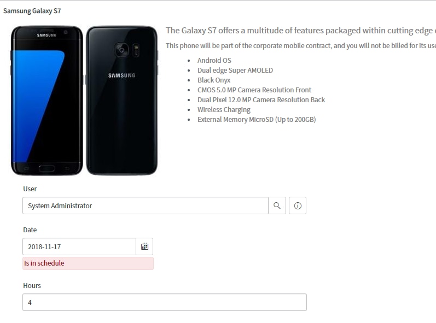Click the Black Onyx feature text
436x323 pixels.
point(214,80)
